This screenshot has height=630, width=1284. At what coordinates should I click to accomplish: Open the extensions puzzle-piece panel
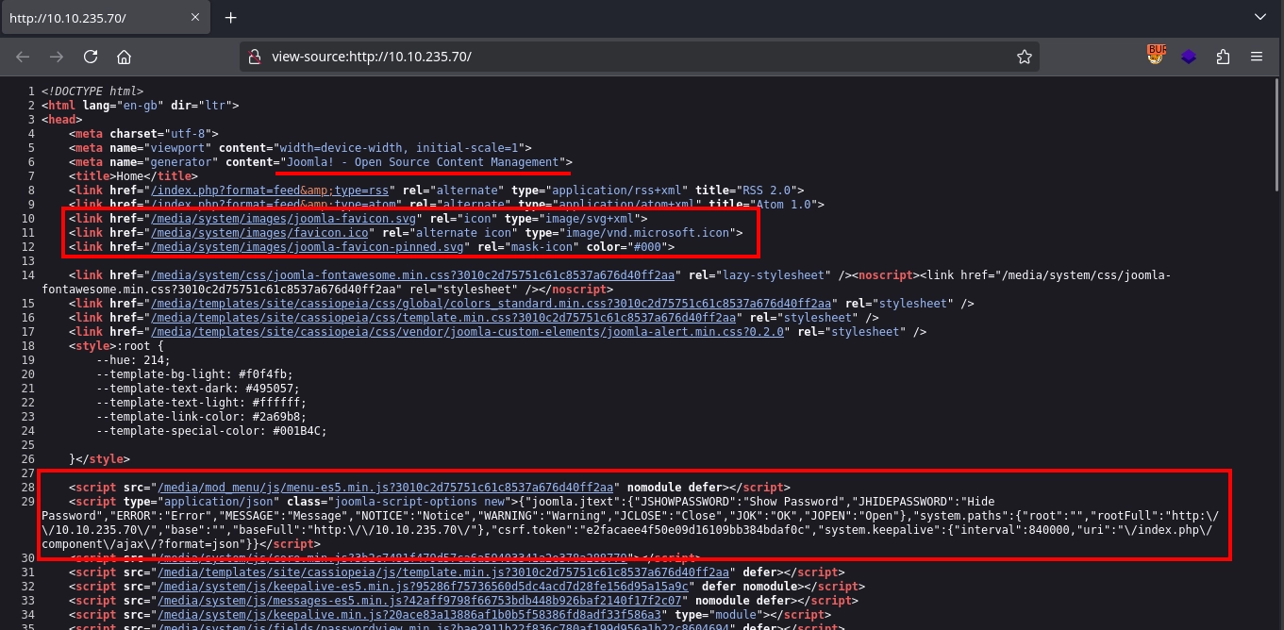(1224, 57)
